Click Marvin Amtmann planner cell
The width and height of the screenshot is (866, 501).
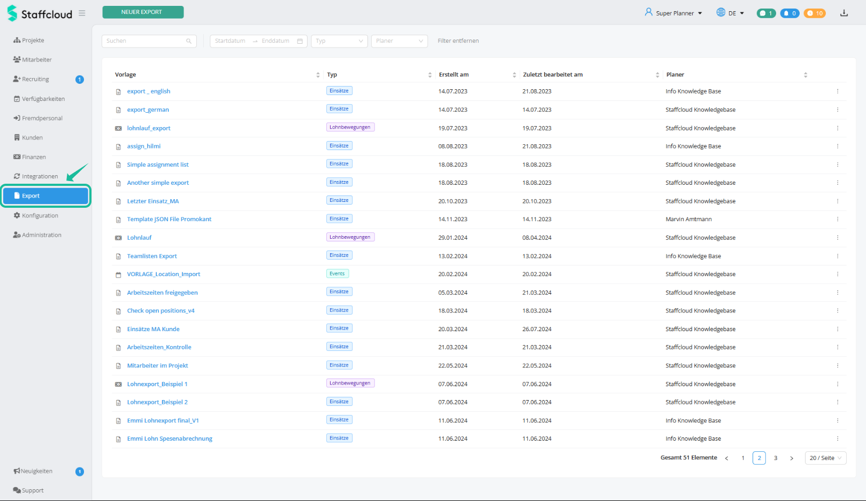tap(688, 219)
